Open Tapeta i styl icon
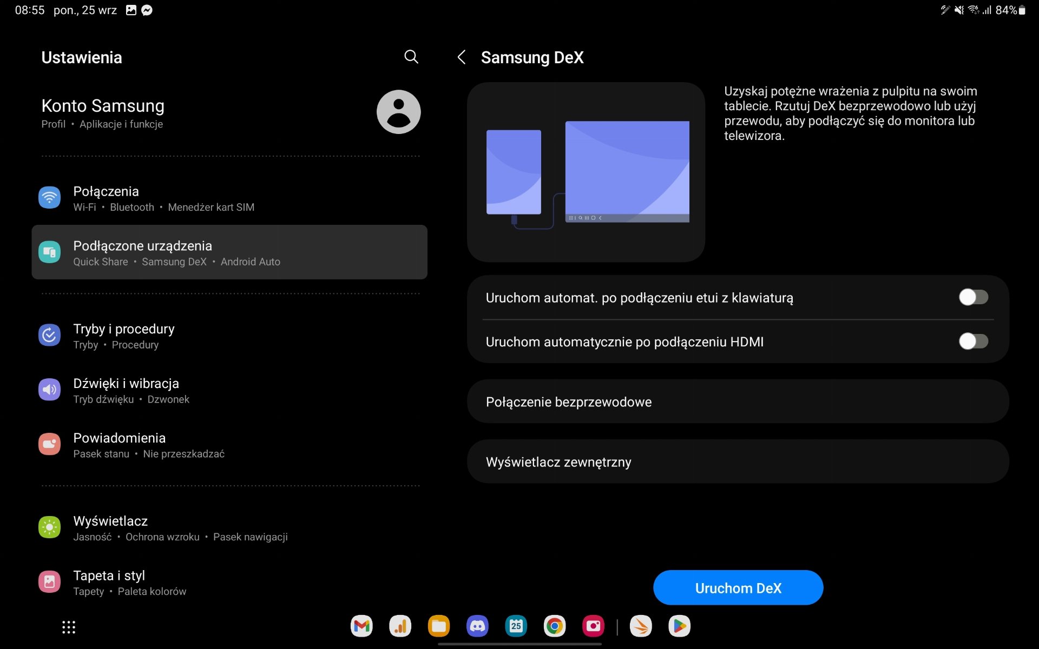The width and height of the screenshot is (1039, 649). point(49,582)
